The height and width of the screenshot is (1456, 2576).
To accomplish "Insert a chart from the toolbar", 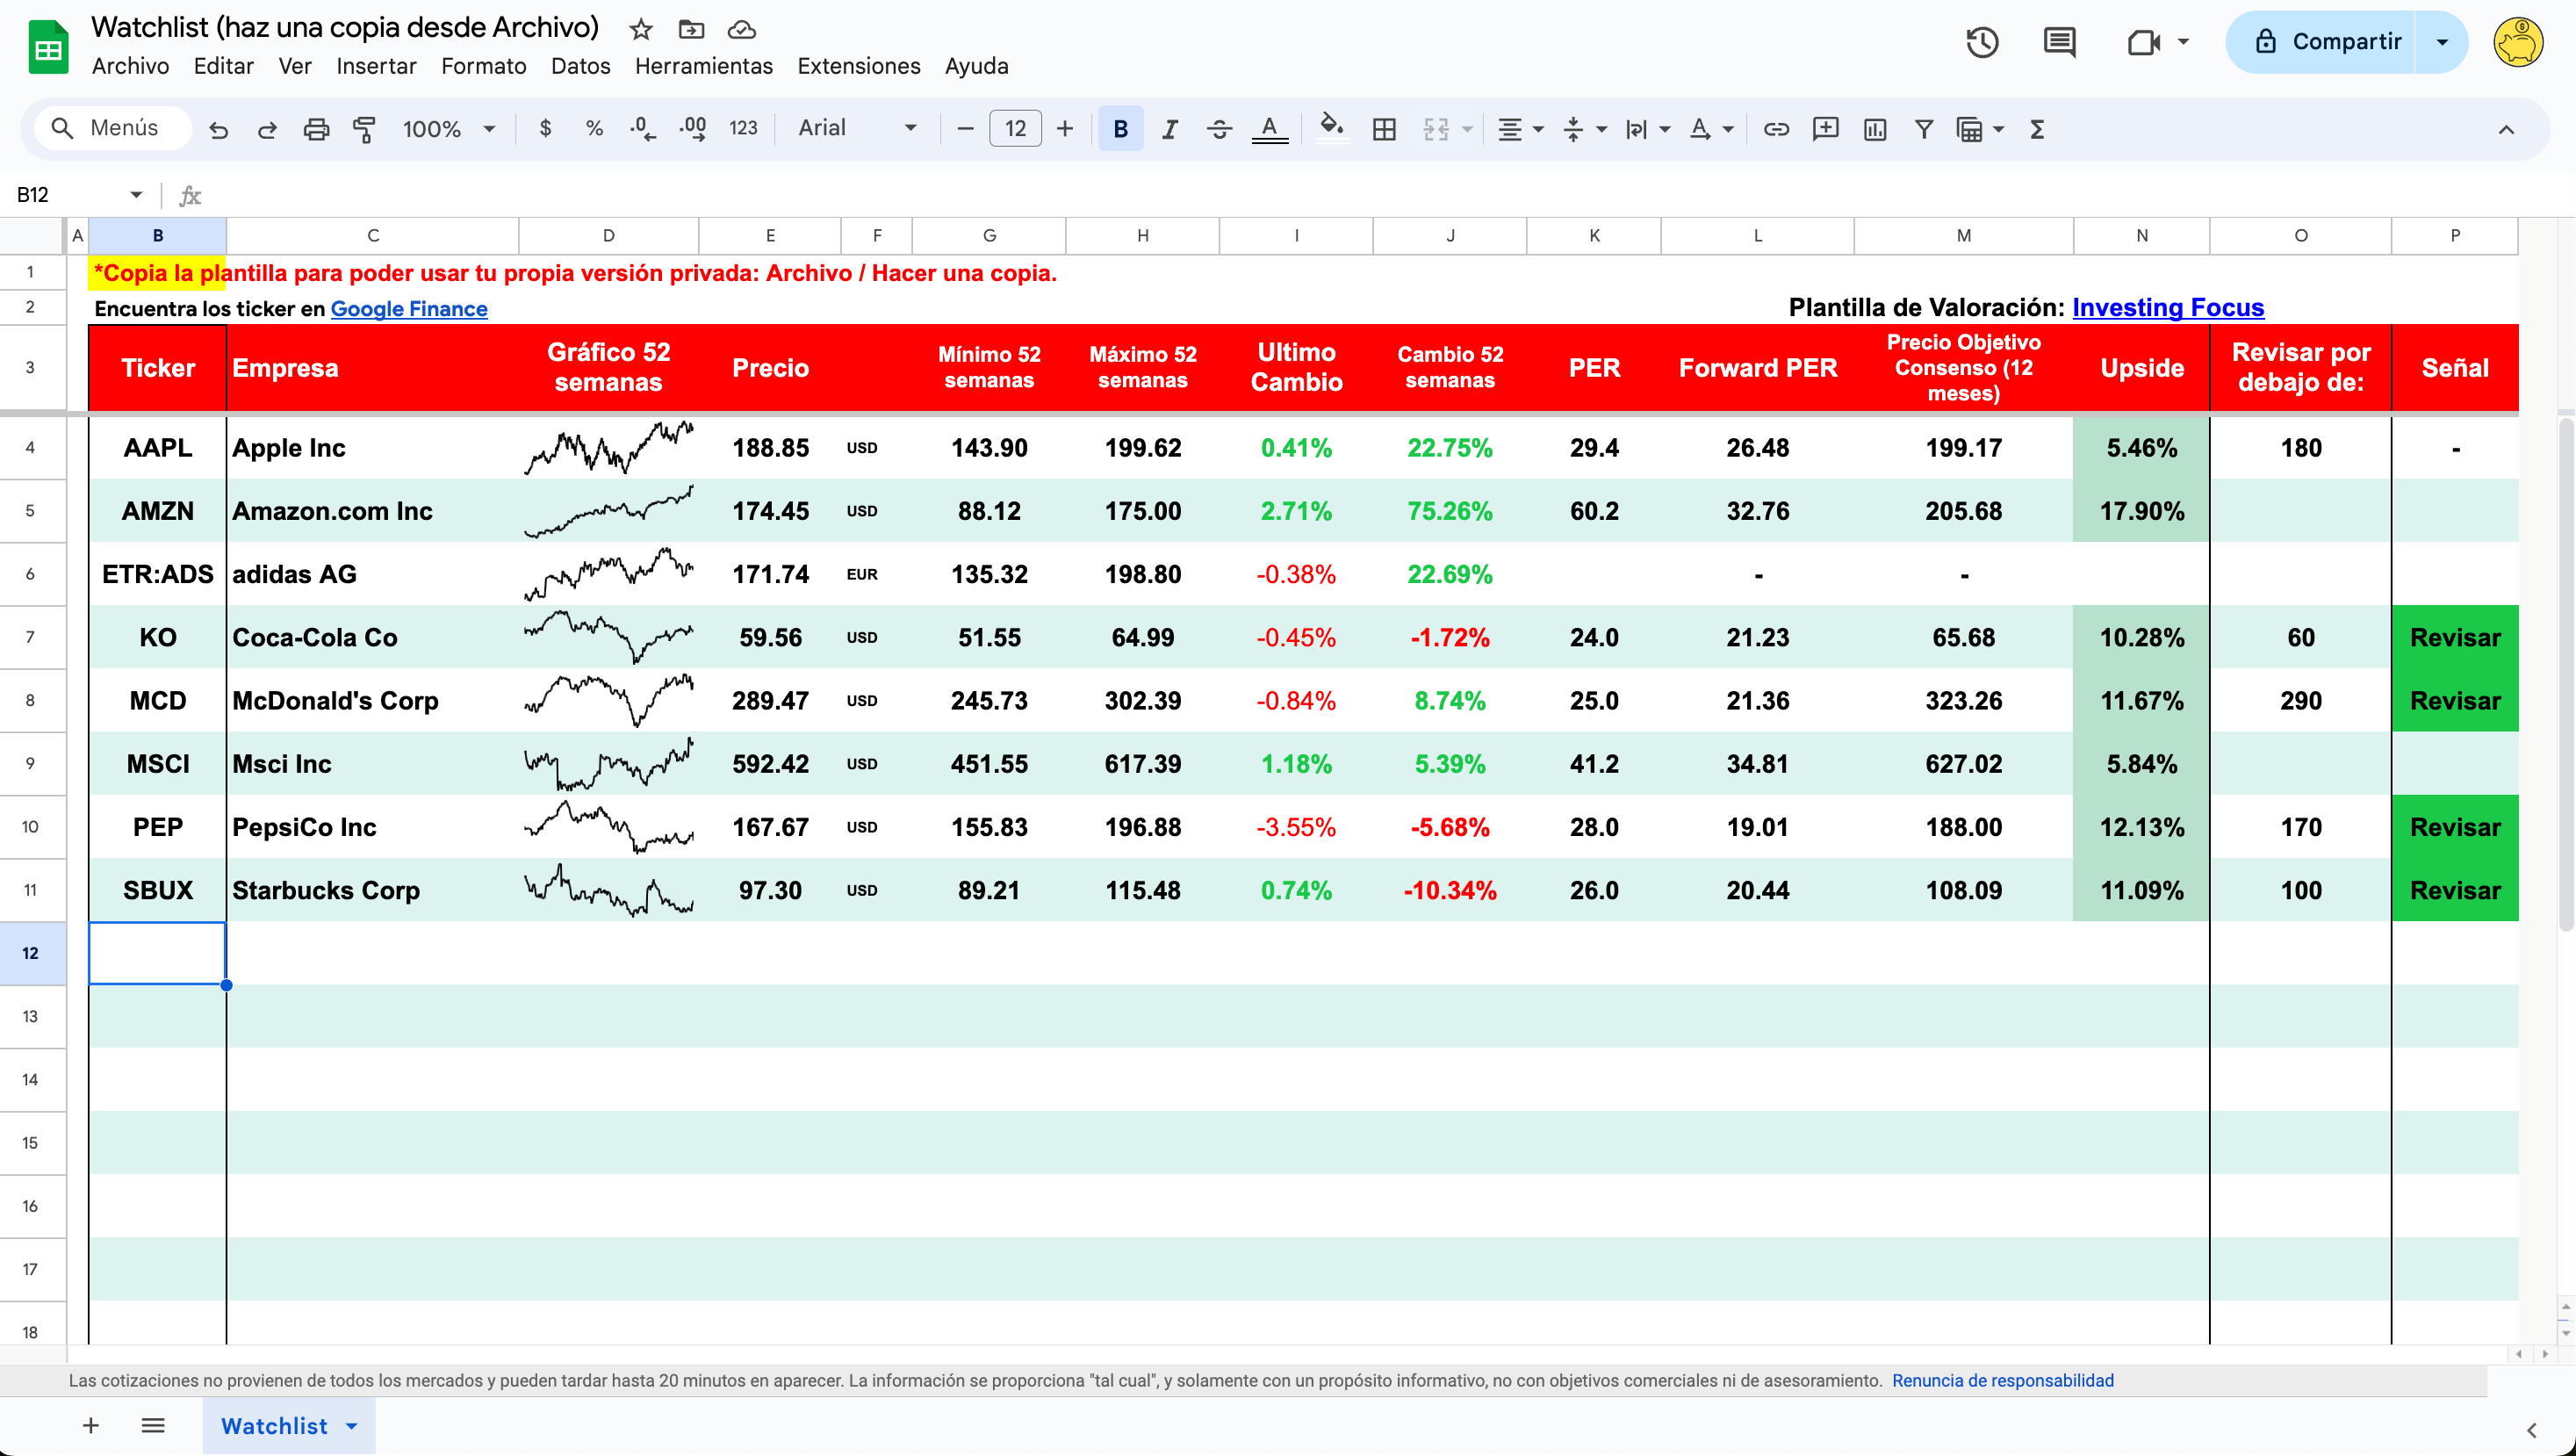I will tap(1875, 129).
